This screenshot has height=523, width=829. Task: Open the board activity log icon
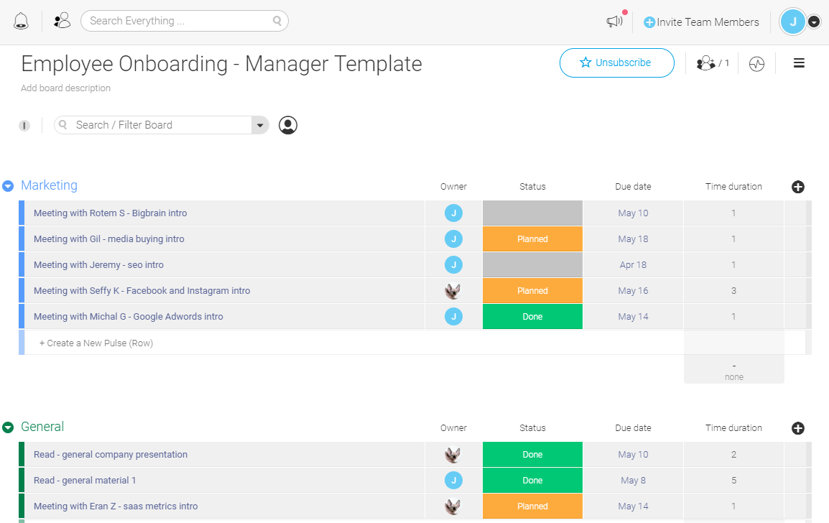(756, 64)
